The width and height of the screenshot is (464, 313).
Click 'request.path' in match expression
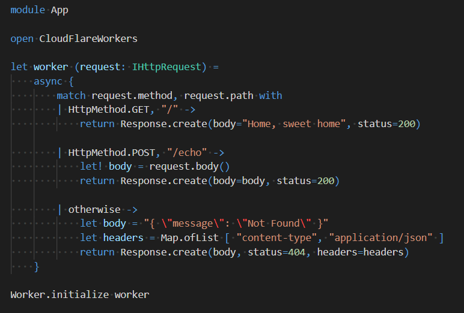coord(219,96)
